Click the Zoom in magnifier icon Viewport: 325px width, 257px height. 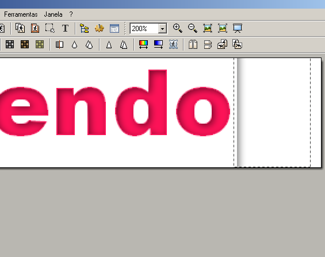tap(178, 28)
